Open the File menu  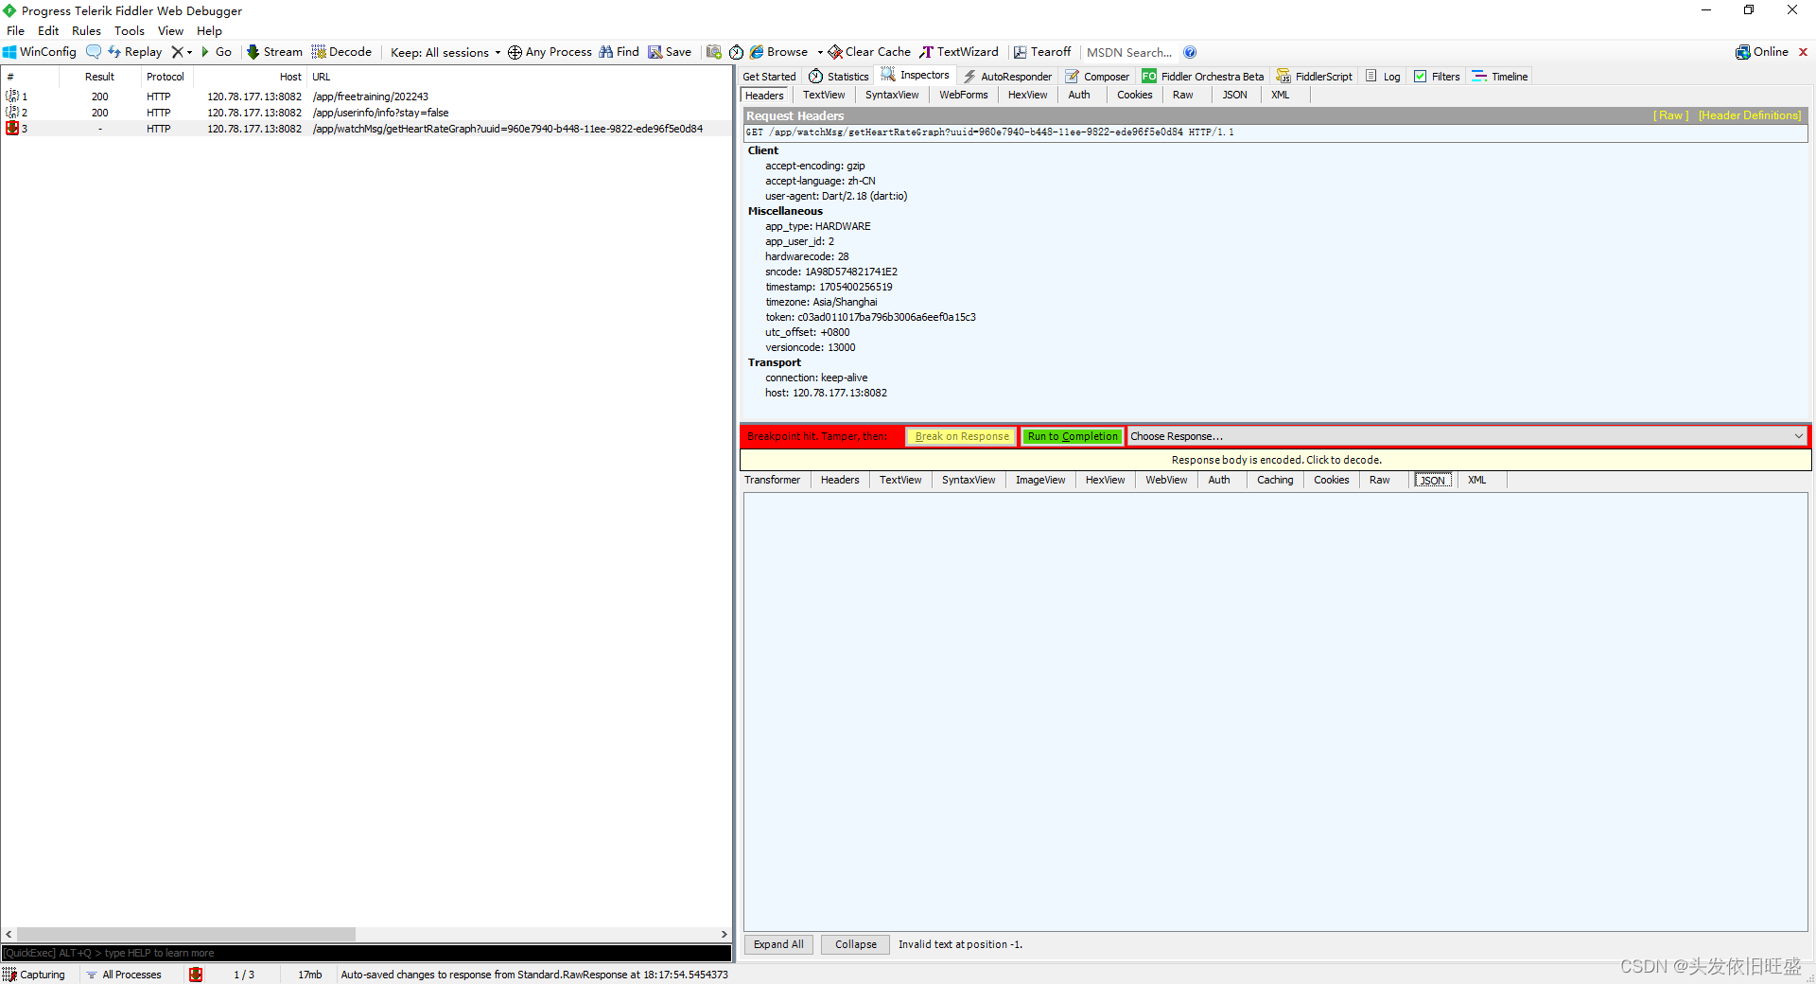(x=16, y=30)
